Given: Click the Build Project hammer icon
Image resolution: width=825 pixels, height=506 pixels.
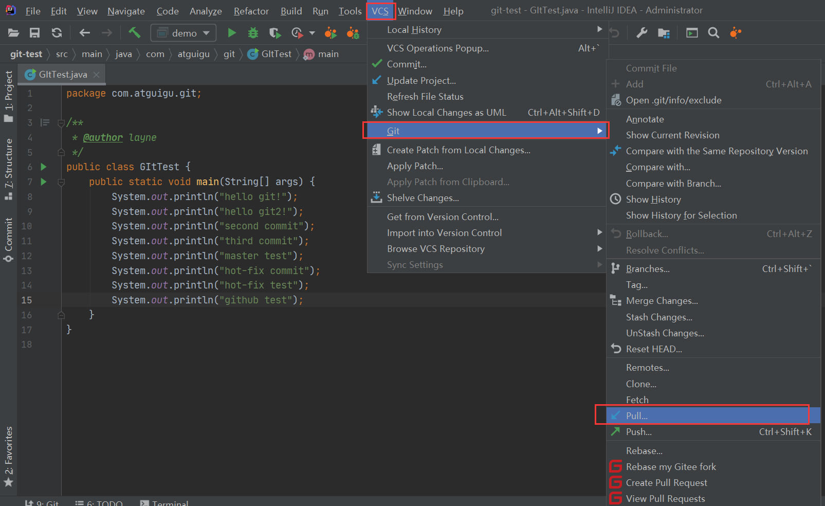Looking at the screenshot, I should 135,33.
